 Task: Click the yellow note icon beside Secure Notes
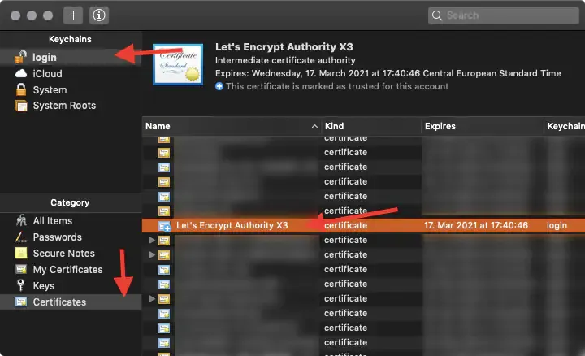point(21,253)
